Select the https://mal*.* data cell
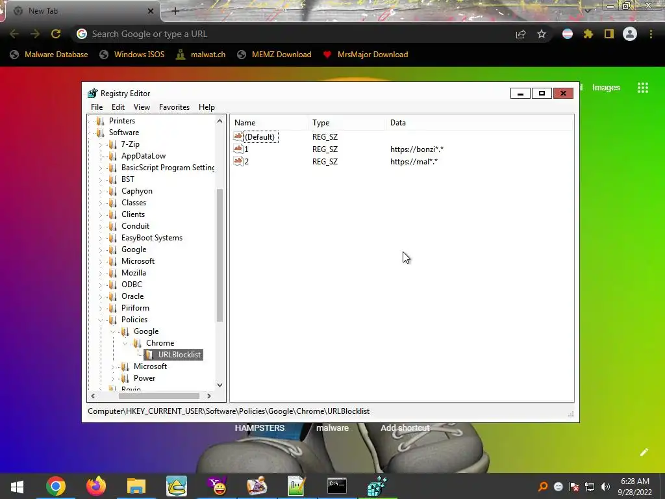Image resolution: width=665 pixels, height=499 pixels. pos(414,162)
